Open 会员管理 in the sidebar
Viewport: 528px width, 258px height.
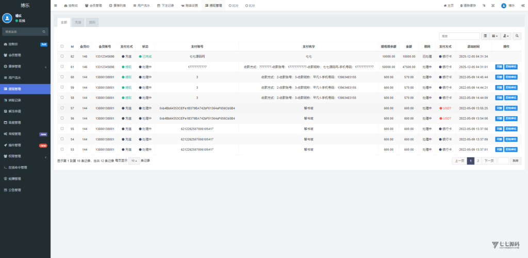click(14, 55)
